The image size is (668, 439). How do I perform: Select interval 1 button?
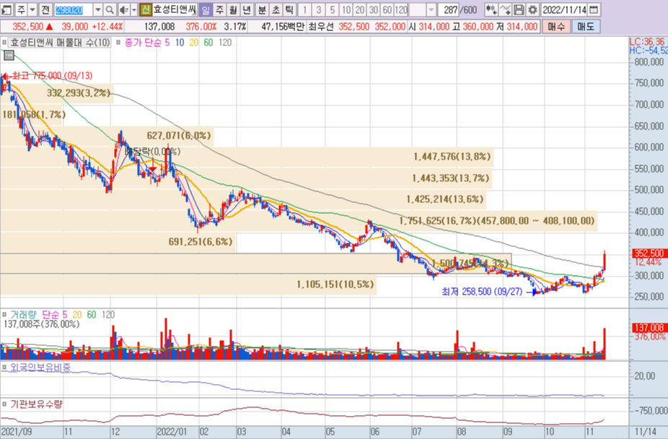tap(304, 9)
